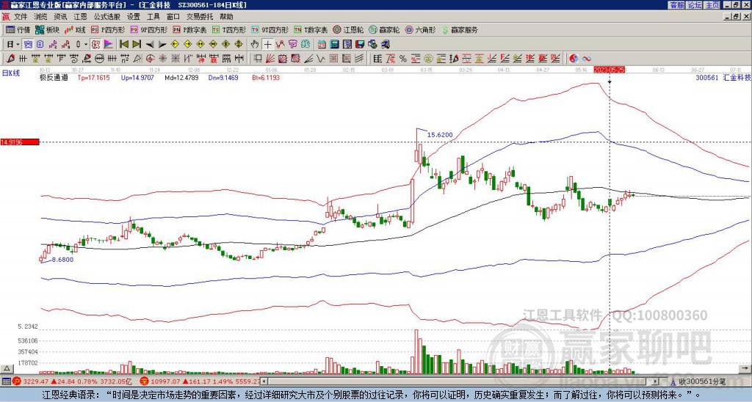This screenshot has width=752, height=402.
Task: Click the black right arrow icon
Action: click(x=162, y=45)
